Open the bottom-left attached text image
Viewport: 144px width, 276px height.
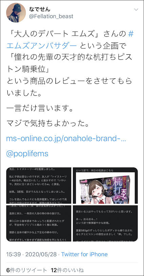39,223
